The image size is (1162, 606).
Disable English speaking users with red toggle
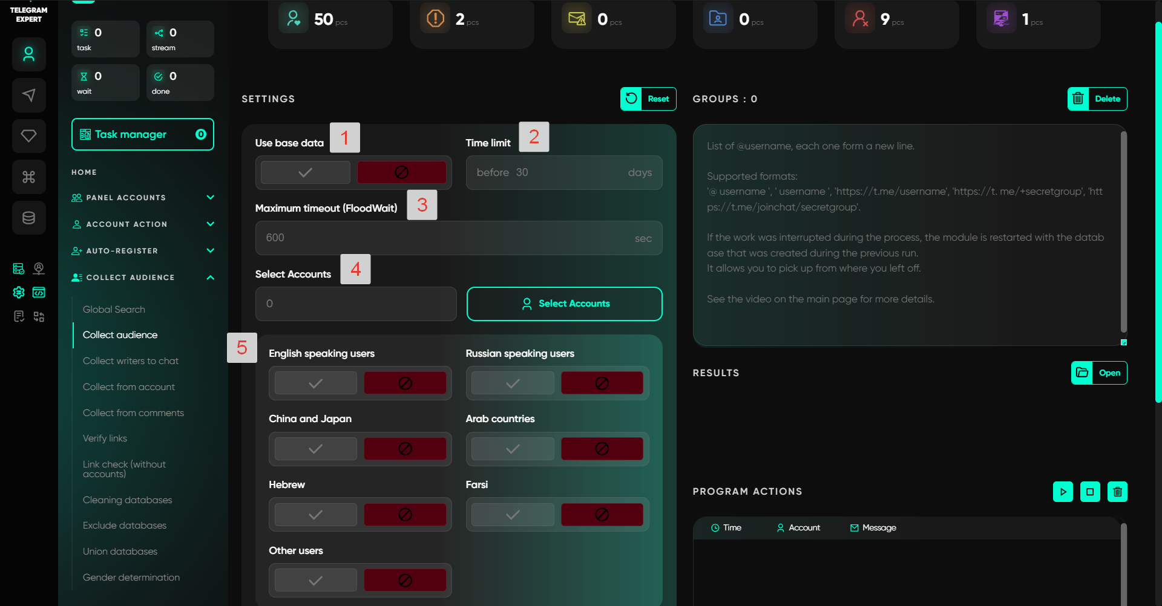pos(405,383)
